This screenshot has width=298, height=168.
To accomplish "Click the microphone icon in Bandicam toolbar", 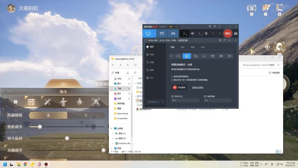I will (x=200, y=34).
